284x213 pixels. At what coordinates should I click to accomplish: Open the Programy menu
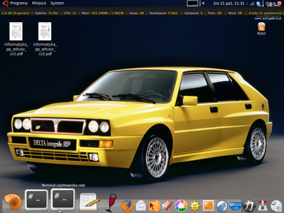click(x=19, y=3)
